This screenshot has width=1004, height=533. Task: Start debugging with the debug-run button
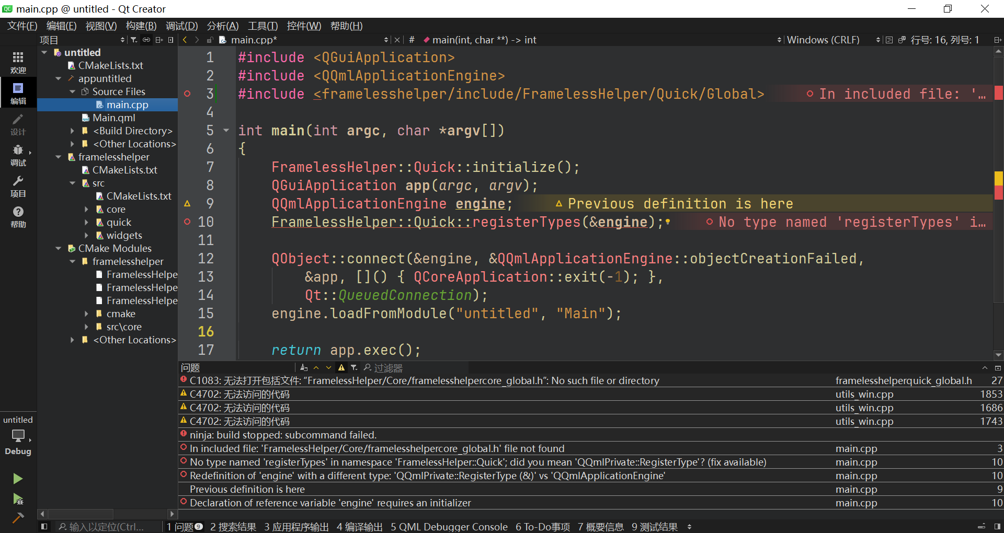tap(18, 499)
